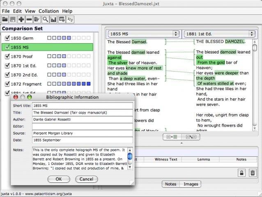Remove a document with the minus icon

pos(29,19)
